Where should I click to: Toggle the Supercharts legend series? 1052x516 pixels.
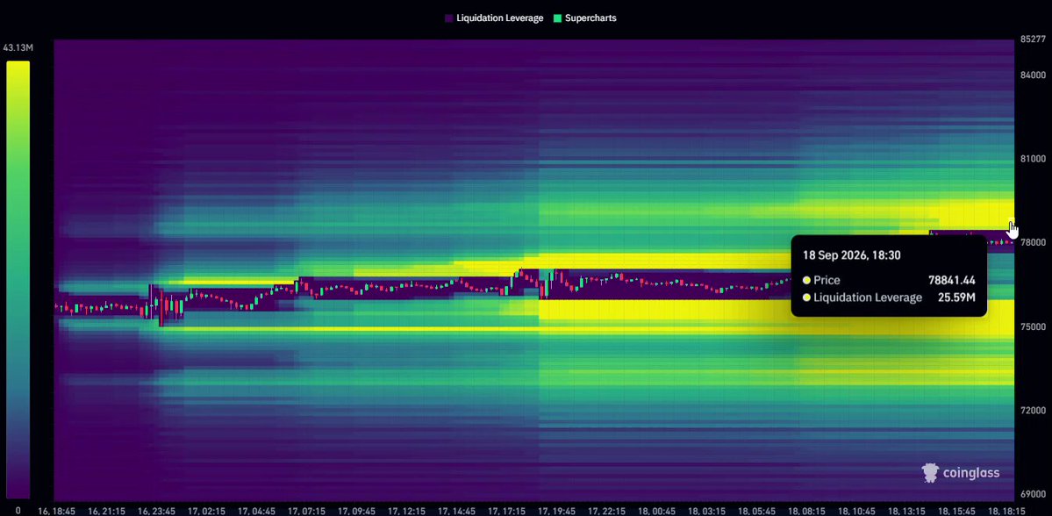tap(584, 18)
